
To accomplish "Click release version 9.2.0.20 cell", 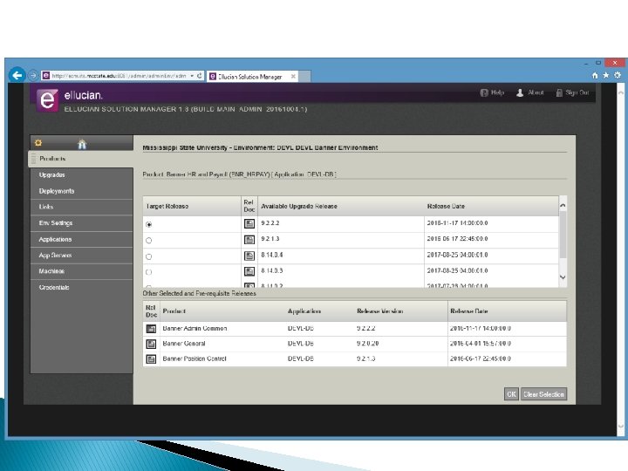I will coord(368,344).
